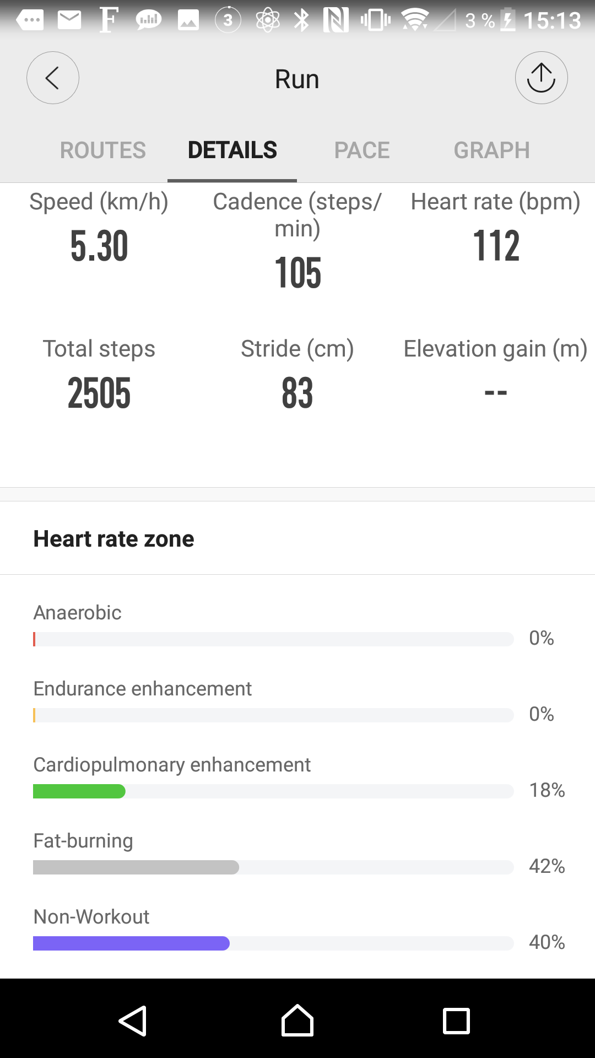
Task: Tap the Speed 5.30 value
Action: 99,246
